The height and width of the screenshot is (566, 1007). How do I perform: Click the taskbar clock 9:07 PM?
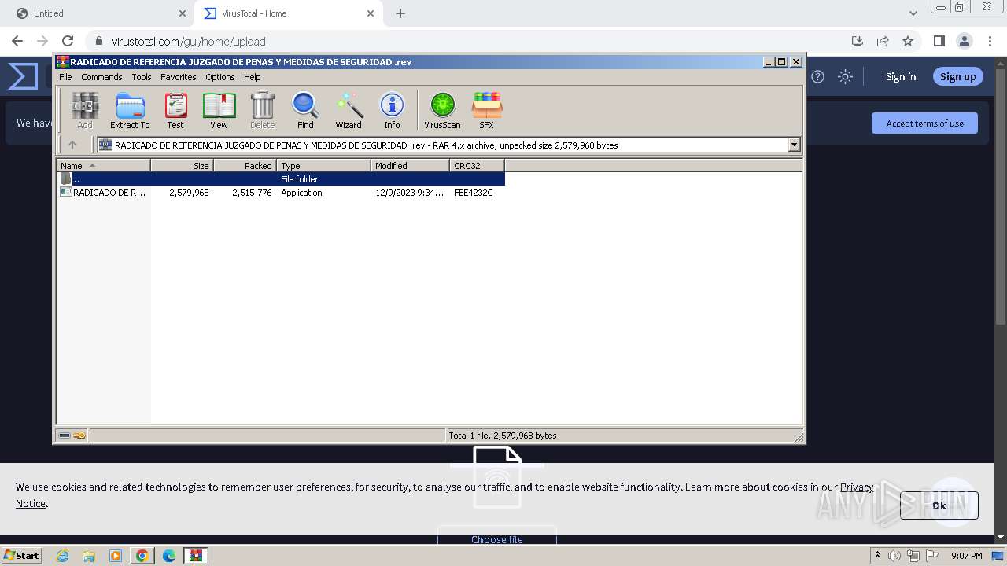[x=966, y=556]
